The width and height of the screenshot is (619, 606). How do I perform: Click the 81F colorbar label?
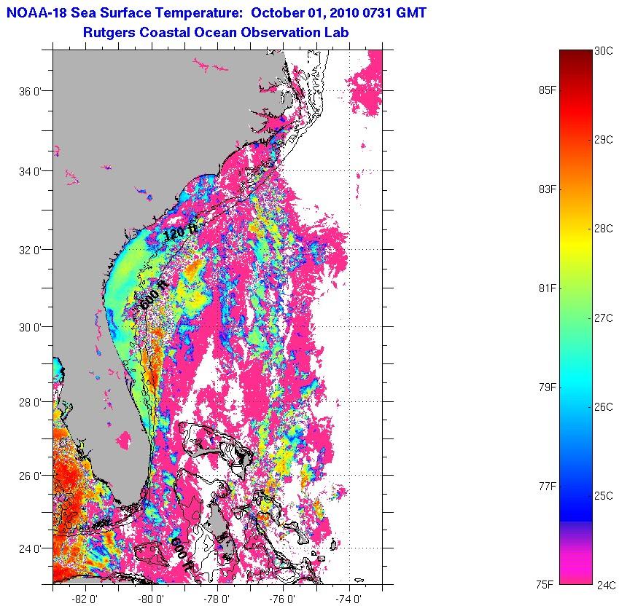(x=547, y=288)
